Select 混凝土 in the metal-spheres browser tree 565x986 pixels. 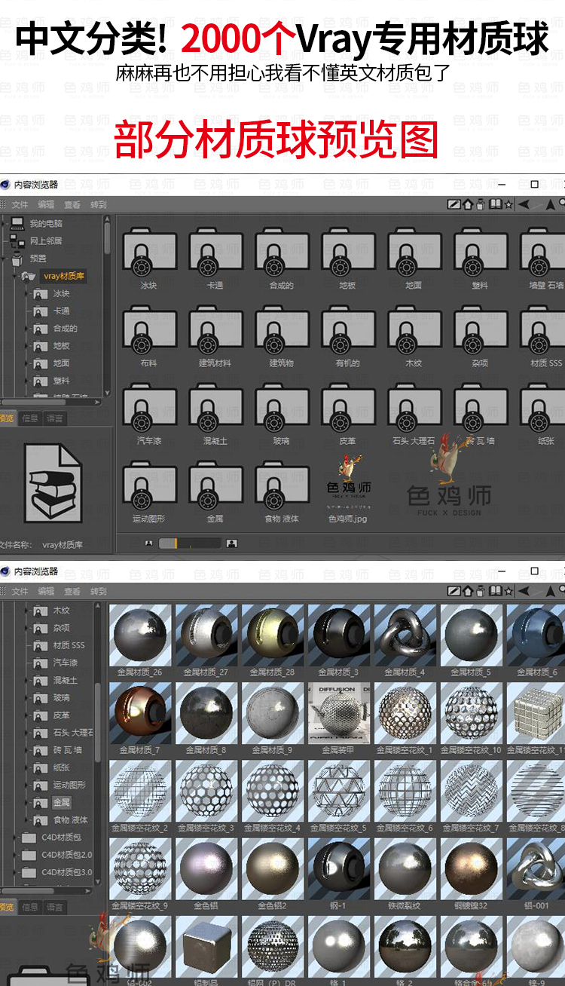(66, 680)
